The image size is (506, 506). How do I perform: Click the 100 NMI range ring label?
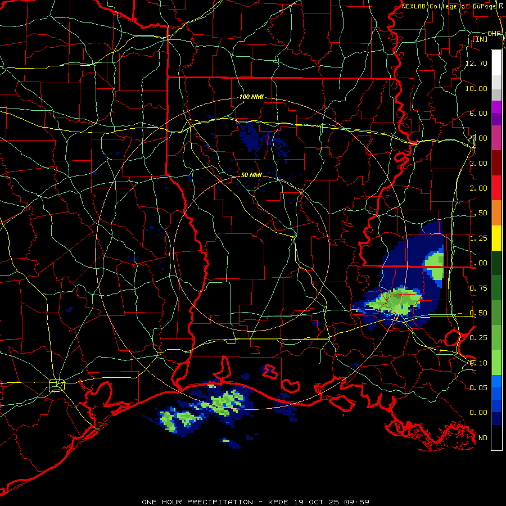pyautogui.click(x=251, y=97)
